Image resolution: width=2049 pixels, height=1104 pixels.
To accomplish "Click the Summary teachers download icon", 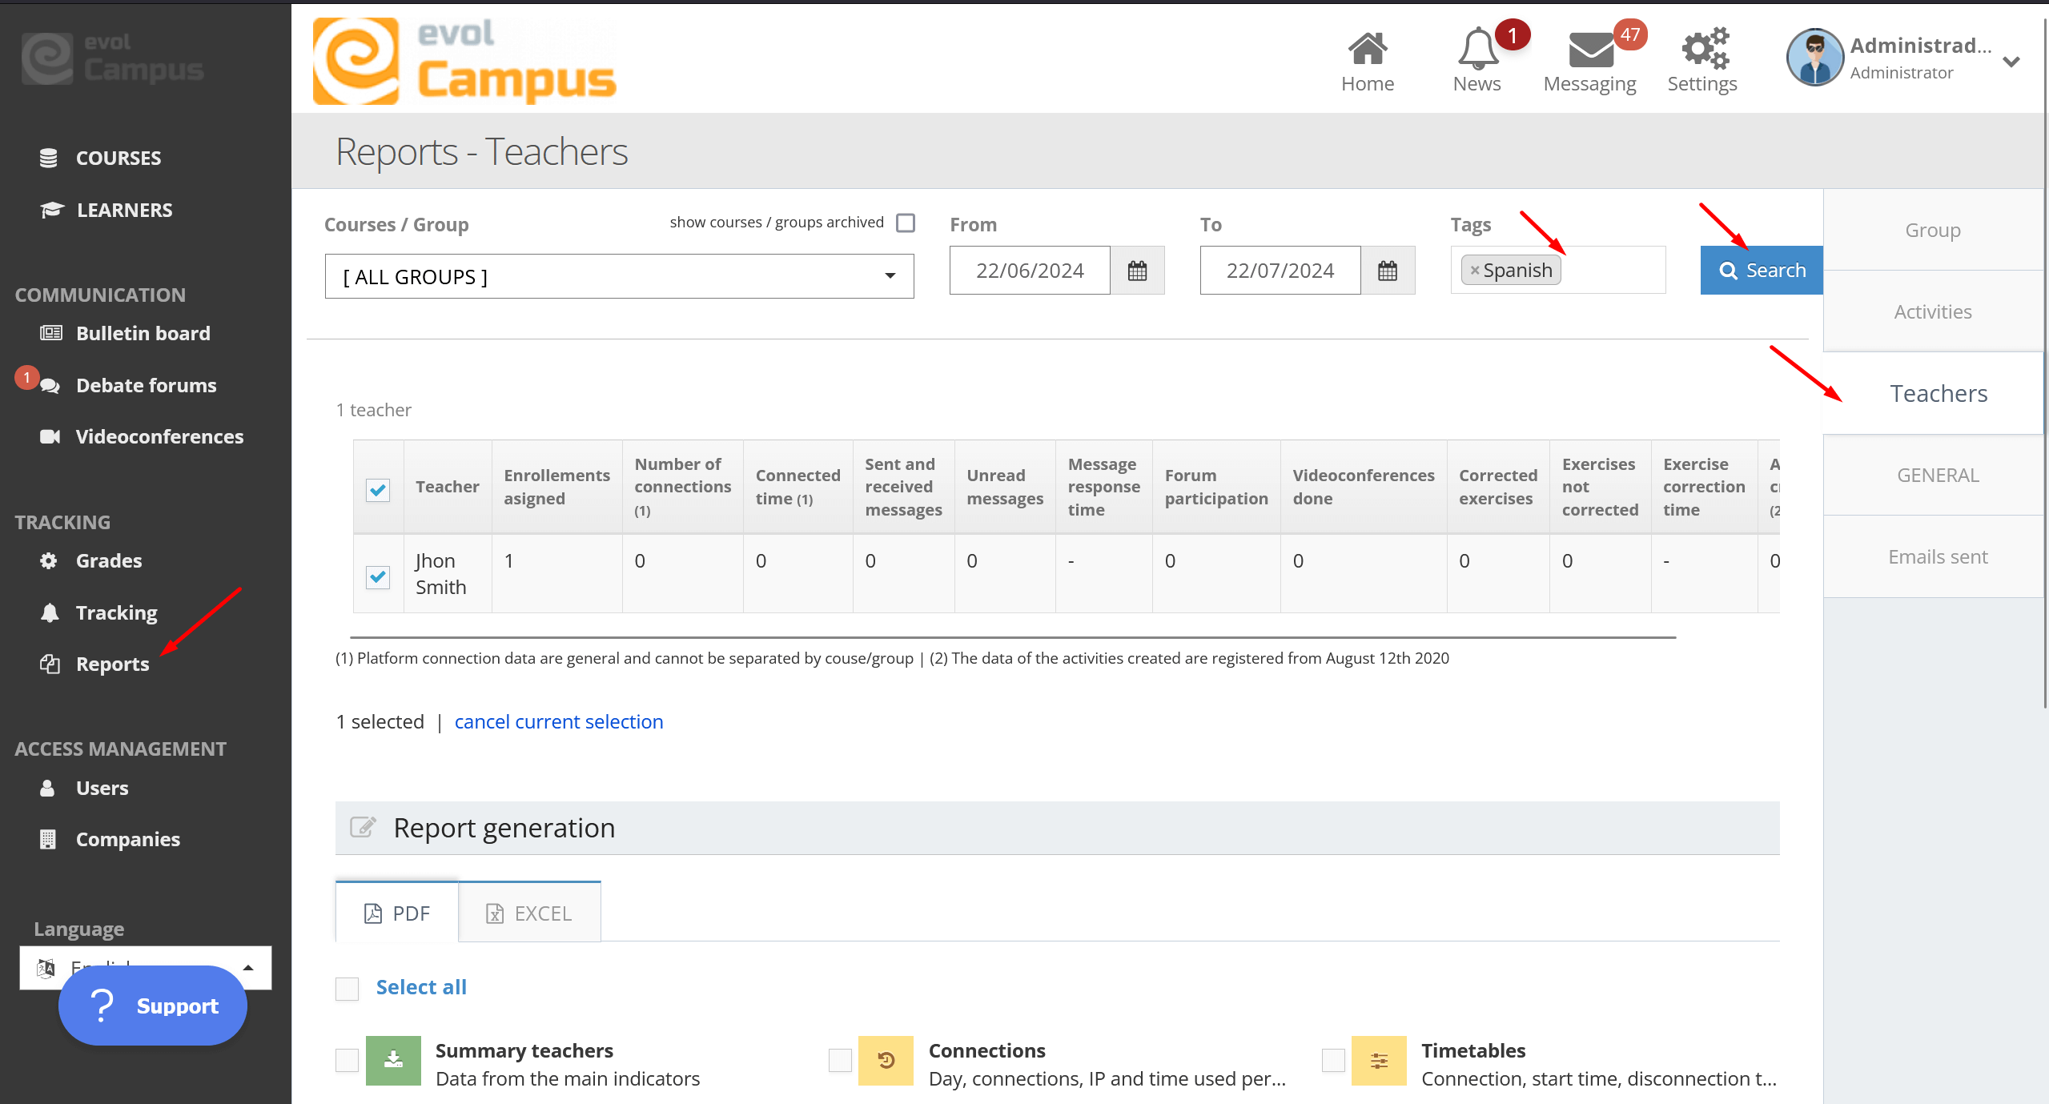I will [x=393, y=1060].
